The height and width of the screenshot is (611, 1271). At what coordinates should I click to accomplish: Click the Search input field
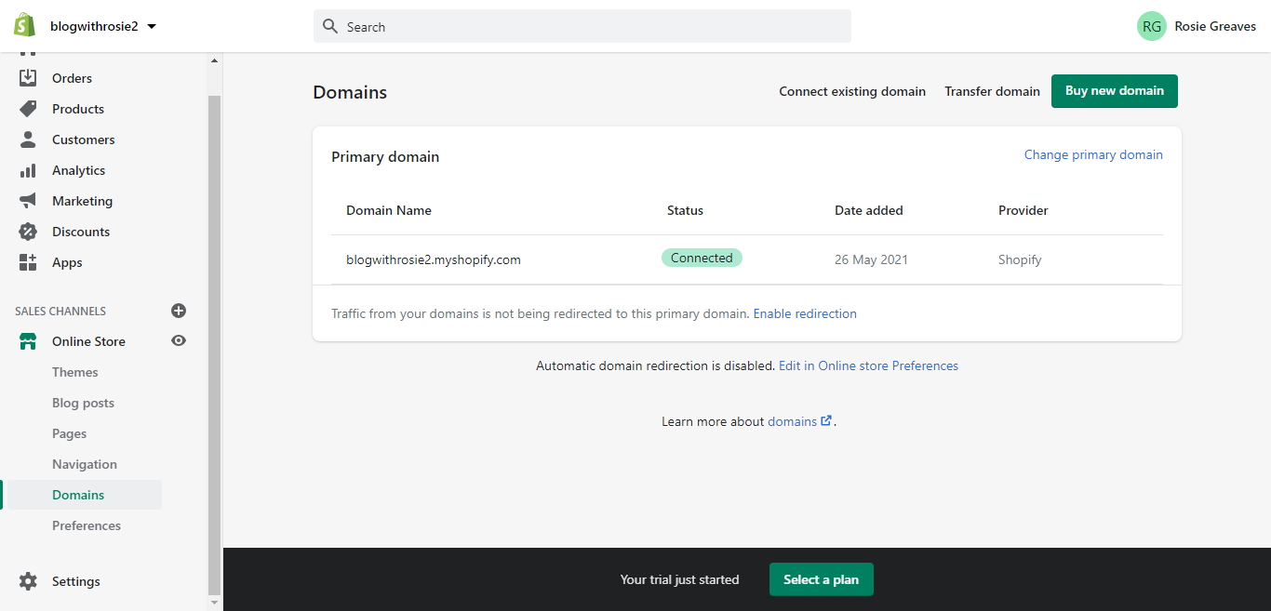(582, 26)
